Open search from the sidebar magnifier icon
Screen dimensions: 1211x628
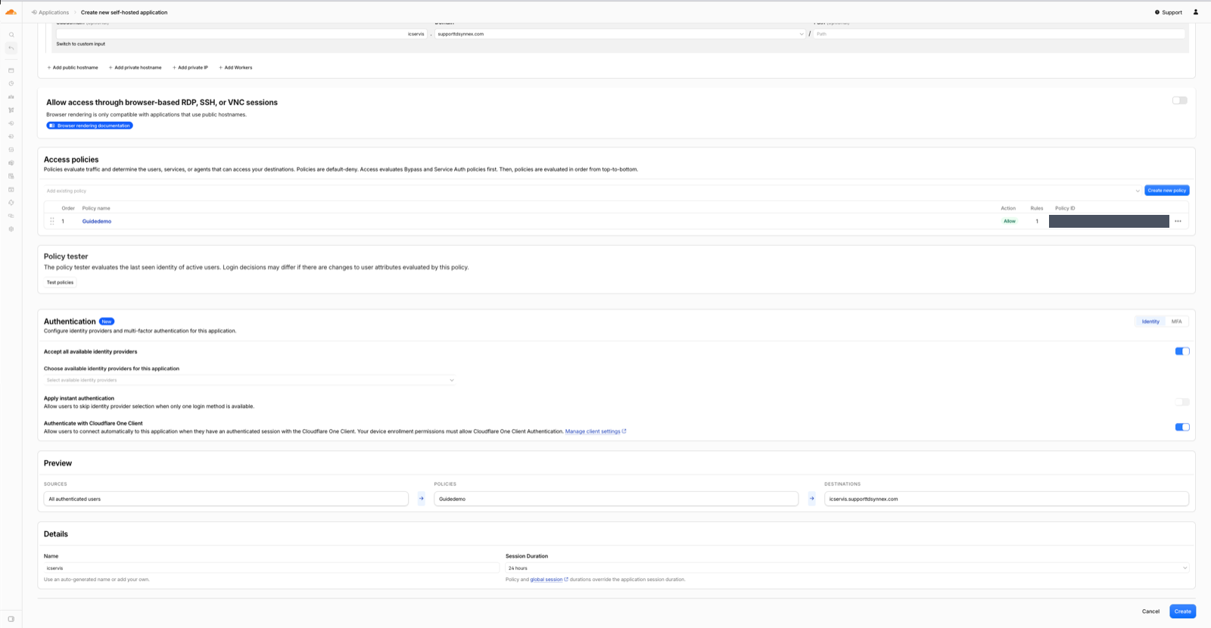coord(11,35)
